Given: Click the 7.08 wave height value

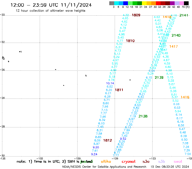Looking at the screenshot, I should 185,143.
